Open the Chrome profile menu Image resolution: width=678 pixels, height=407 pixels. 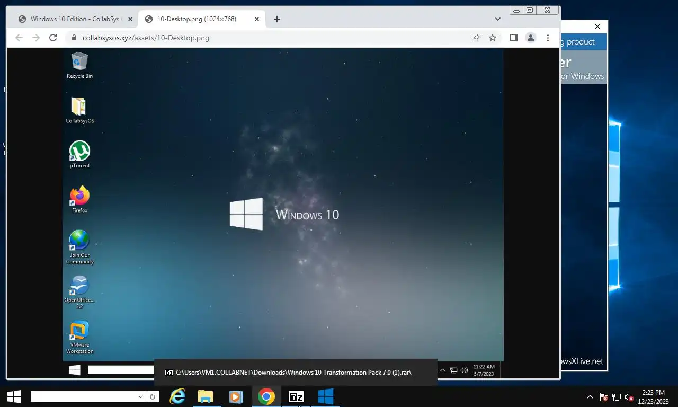click(x=530, y=38)
